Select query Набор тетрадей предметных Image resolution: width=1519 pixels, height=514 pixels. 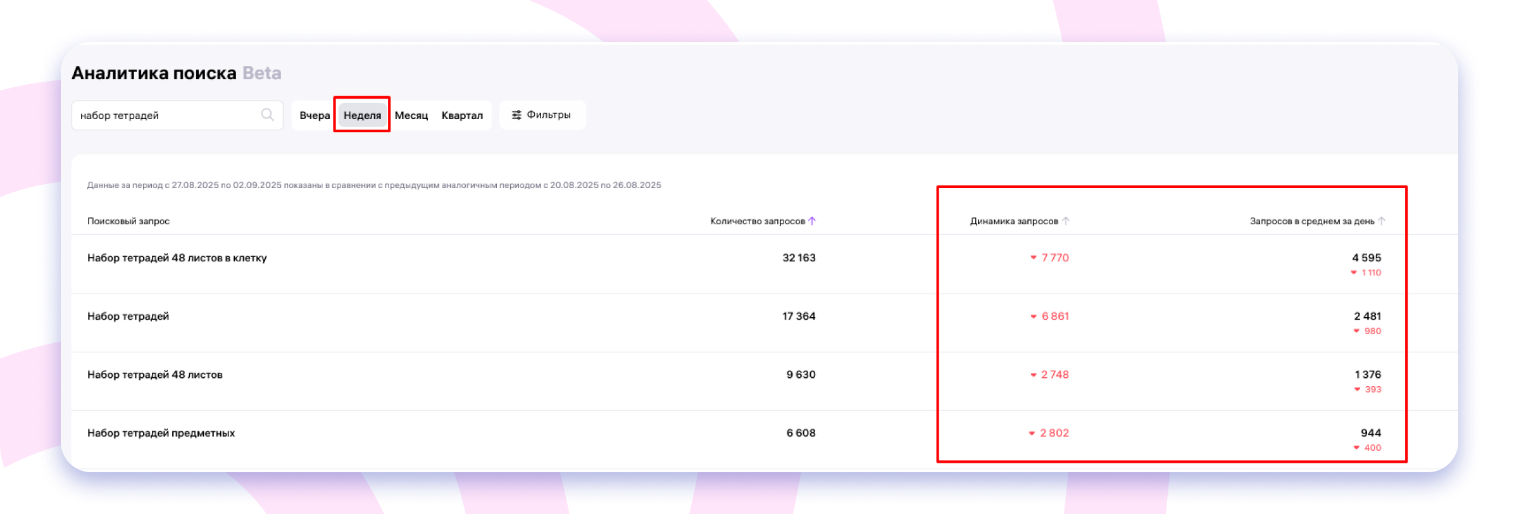[x=161, y=433]
